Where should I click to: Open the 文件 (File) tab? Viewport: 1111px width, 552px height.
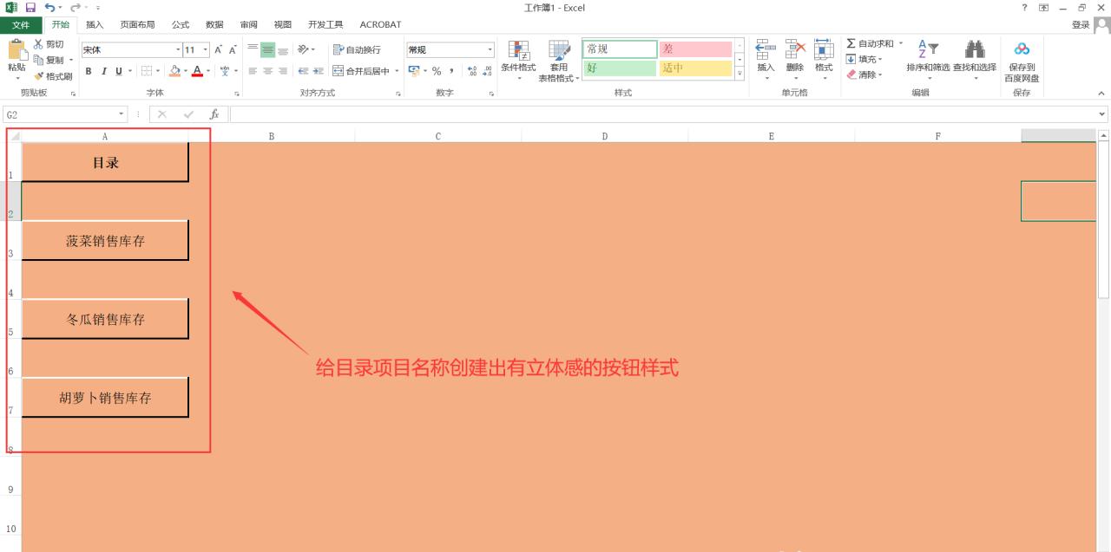(x=21, y=25)
